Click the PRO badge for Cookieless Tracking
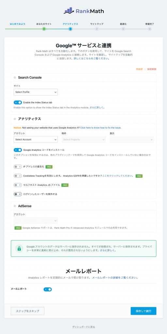Image resolution: width=167 pixels, height=334 pixels. 139,176
